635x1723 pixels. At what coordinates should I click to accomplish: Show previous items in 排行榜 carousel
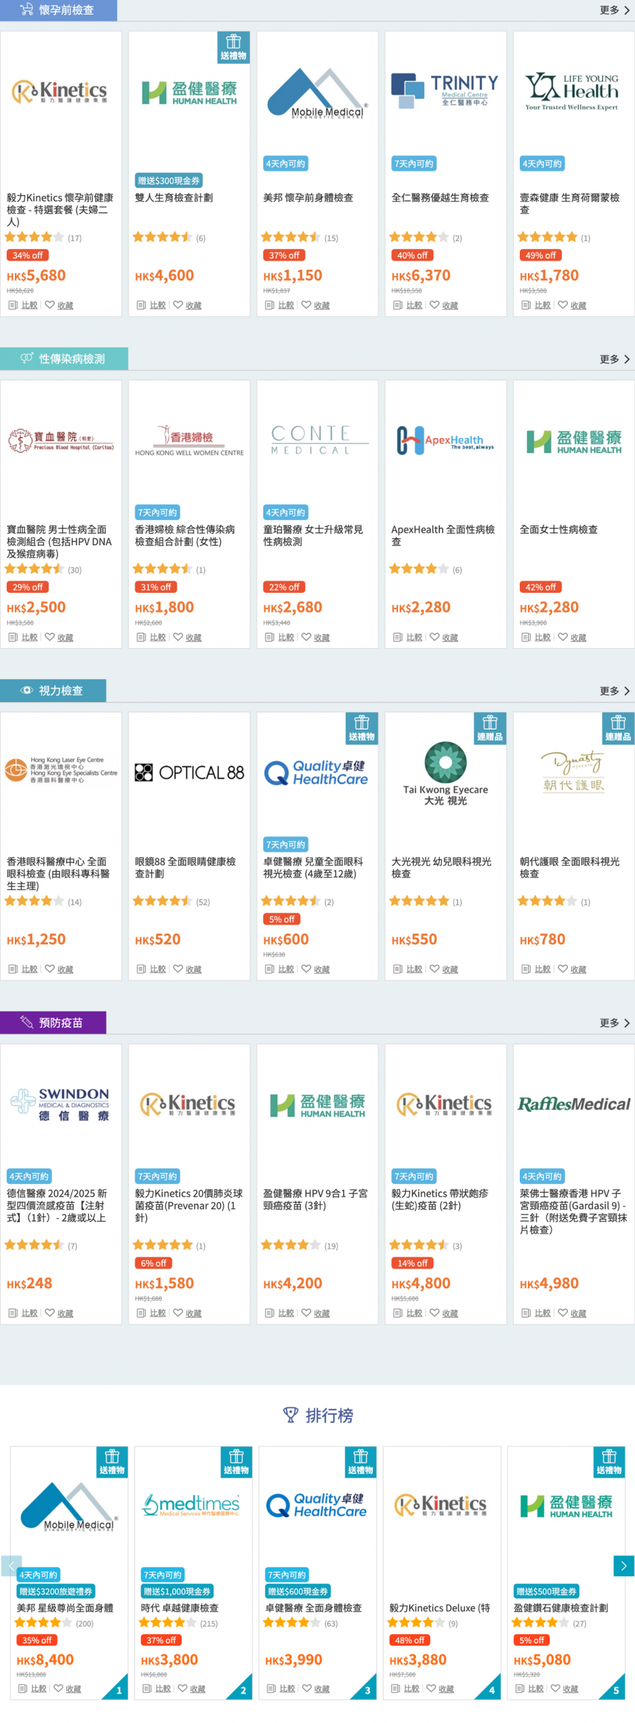click(11, 1566)
